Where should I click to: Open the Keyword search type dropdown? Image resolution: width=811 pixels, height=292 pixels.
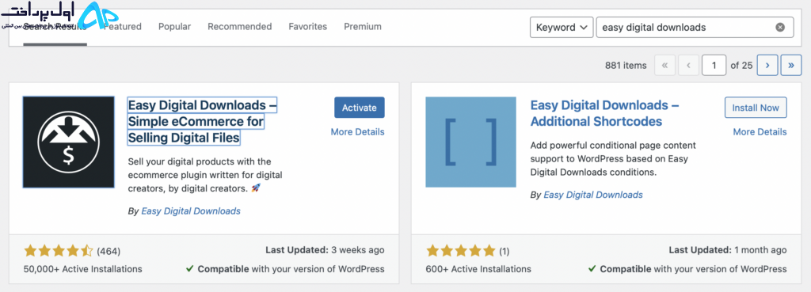[562, 28]
